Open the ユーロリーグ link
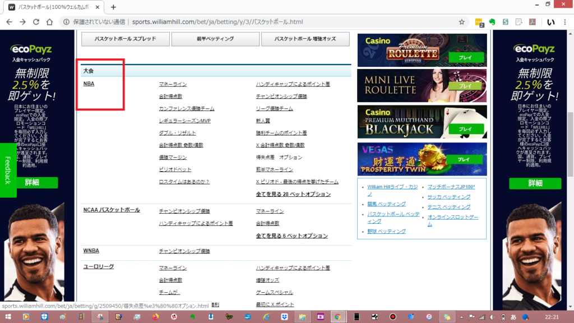 99,266
